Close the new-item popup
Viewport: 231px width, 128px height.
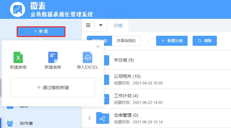(x=98, y=46)
